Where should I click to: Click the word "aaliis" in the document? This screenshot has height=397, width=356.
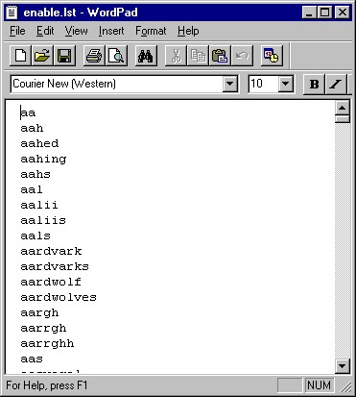(43, 220)
